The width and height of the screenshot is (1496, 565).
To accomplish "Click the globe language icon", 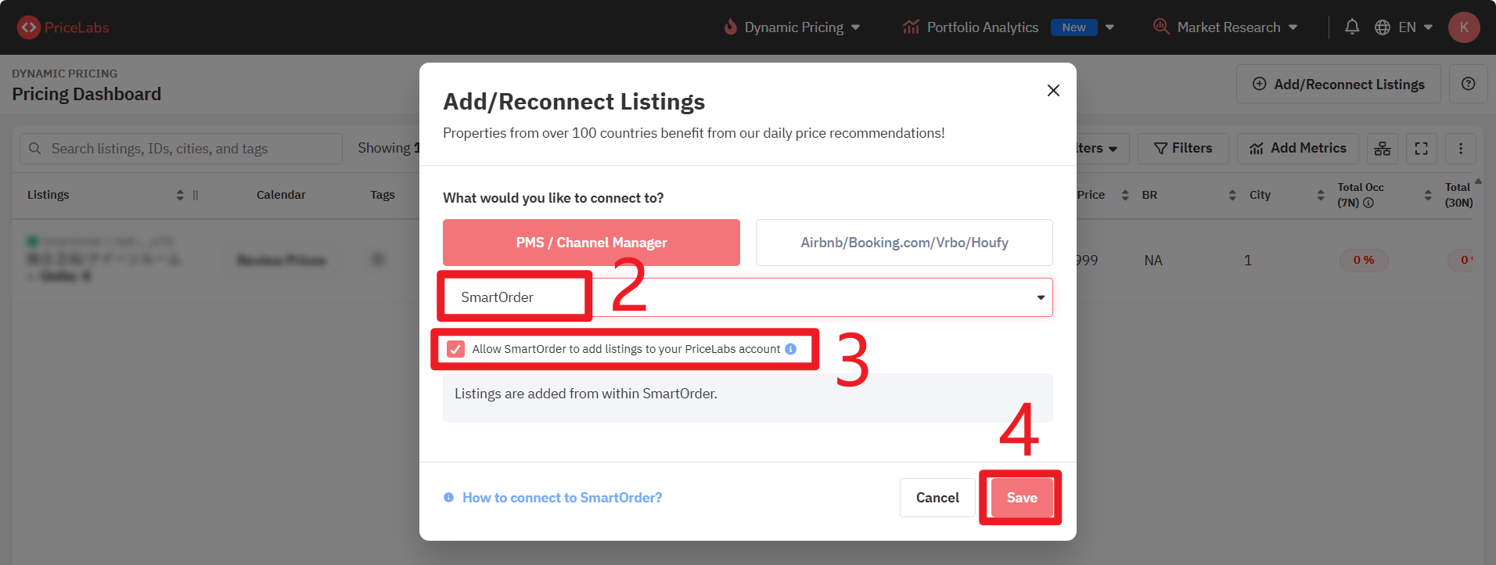I will [1383, 27].
